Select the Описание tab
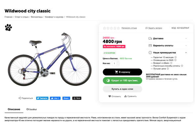Viewport: 195px width, 129px height. click(x=14, y=109)
